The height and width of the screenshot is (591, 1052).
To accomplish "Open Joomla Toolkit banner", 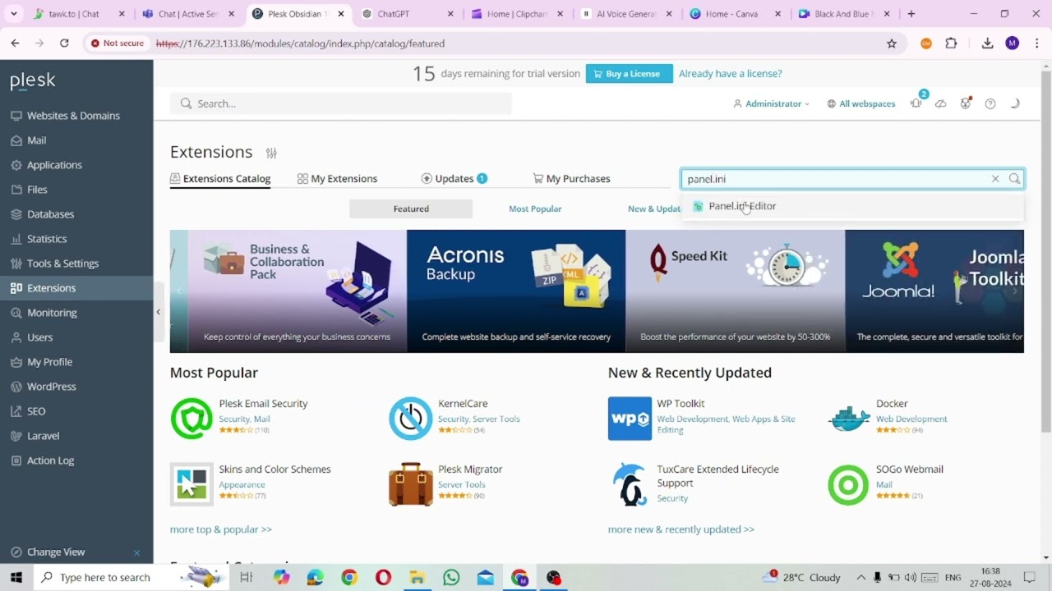I will (934, 291).
